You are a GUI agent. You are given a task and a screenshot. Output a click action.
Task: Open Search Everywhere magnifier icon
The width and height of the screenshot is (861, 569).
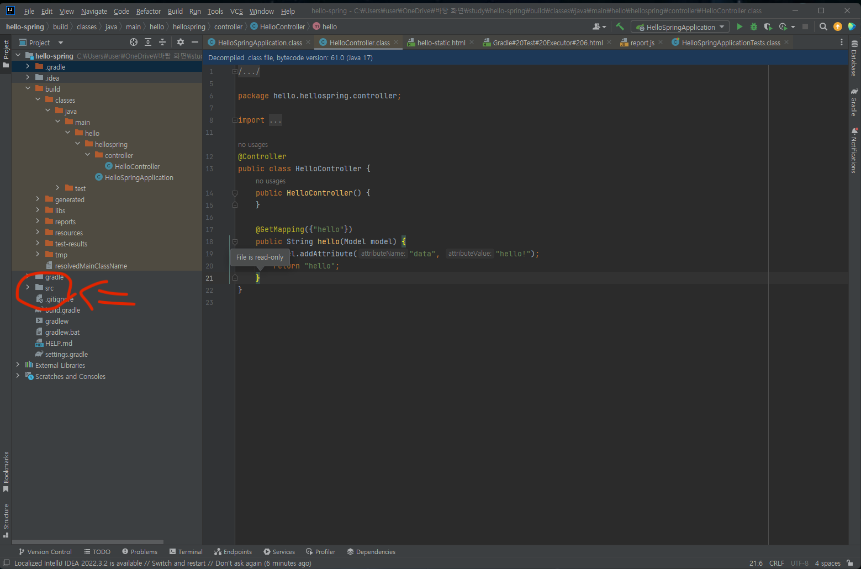point(823,27)
